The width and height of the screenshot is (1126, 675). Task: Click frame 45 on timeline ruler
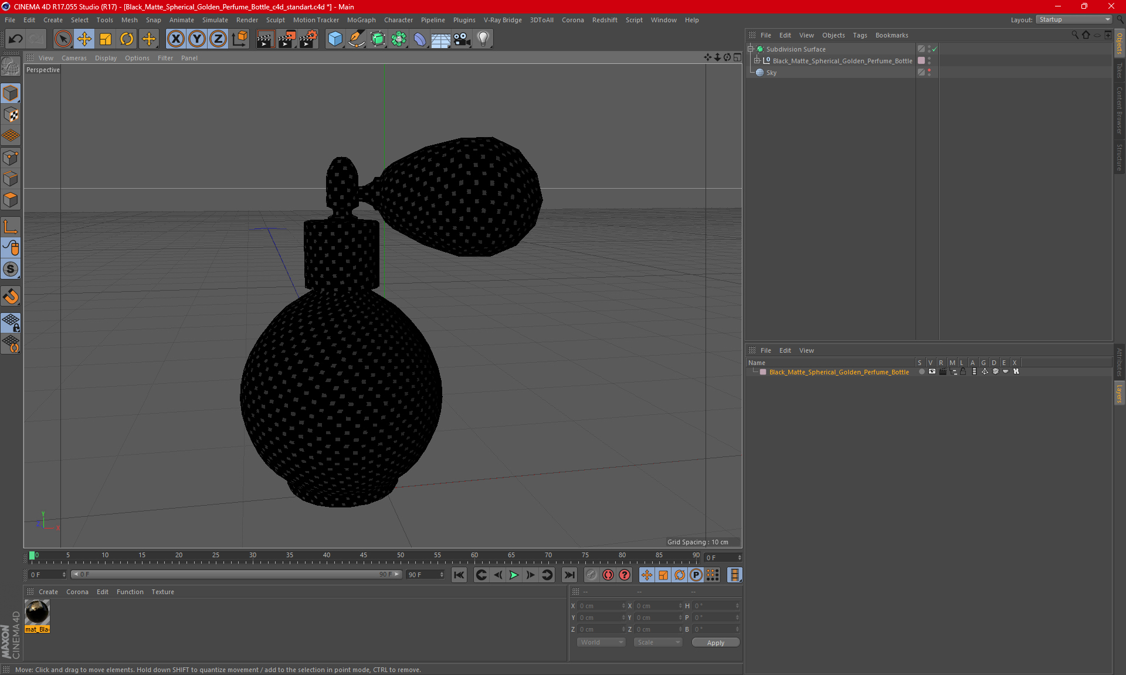pos(364,555)
